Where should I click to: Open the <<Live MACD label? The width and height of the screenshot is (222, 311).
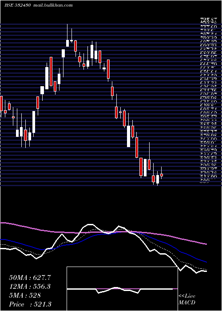tap(187, 299)
